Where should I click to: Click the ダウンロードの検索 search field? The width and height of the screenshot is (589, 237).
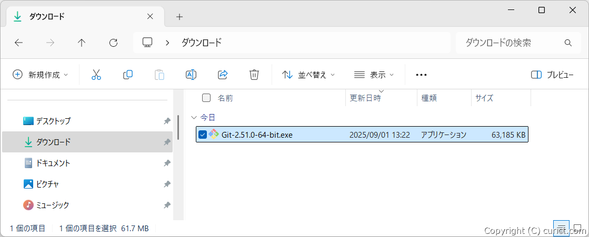click(511, 43)
